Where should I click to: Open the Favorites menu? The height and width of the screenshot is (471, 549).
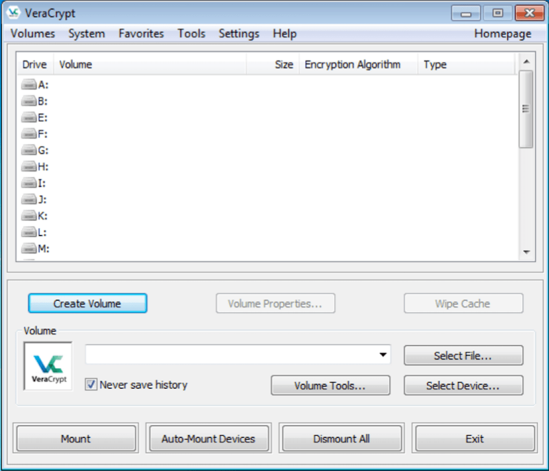[141, 34]
